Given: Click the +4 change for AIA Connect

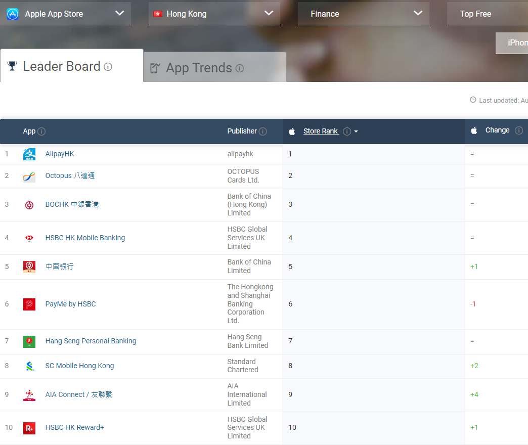Looking at the screenshot, I should (x=474, y=394).
